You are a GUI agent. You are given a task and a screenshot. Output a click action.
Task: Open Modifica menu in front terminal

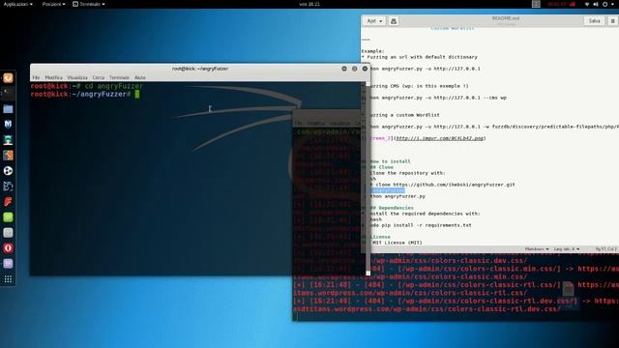[53, 77]
